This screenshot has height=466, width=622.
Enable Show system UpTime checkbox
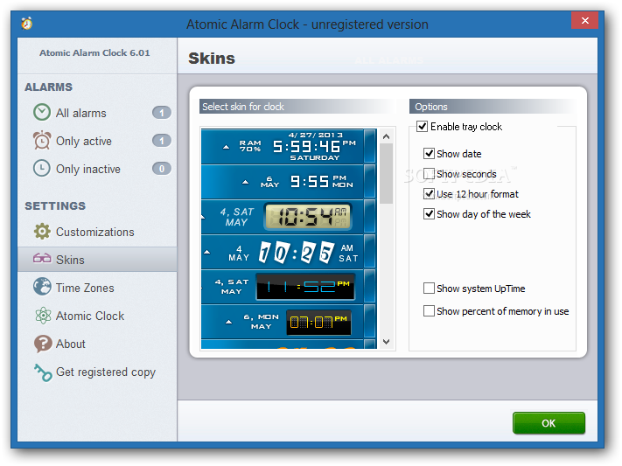(x=429, y=289)
